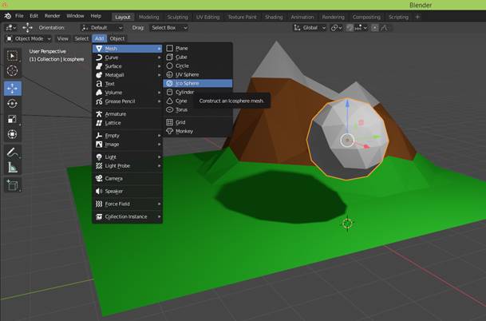Add a Cylinder mesh

[x=198, y=92]
